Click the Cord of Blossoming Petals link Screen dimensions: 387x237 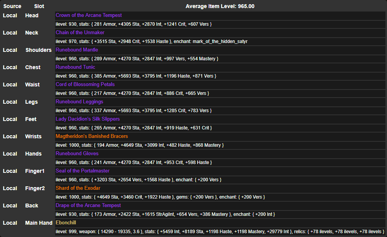click(x=85, y=85)
